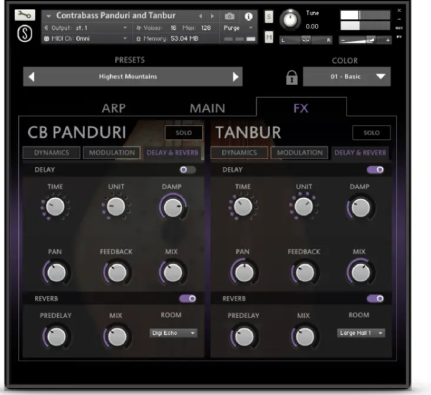
Task: Click the output level meter
Action: [x=365, y=20]
